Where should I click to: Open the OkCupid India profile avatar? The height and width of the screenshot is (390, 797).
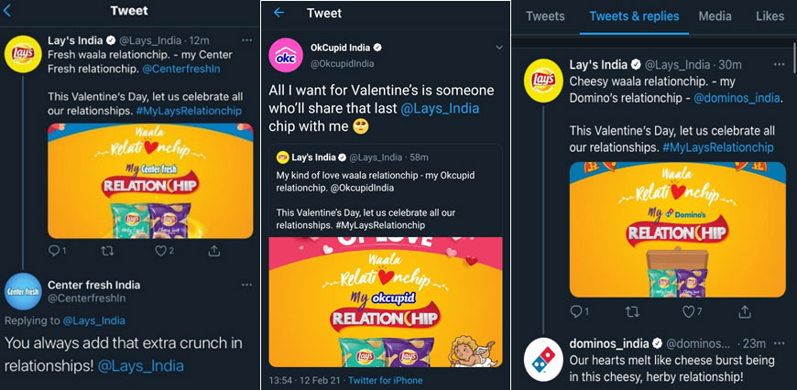(x=286, y=55)
